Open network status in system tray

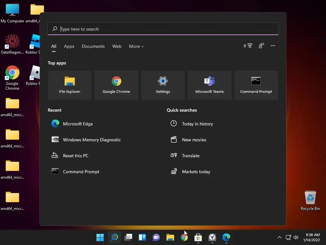pyautogui.click(x=288, y=237)
